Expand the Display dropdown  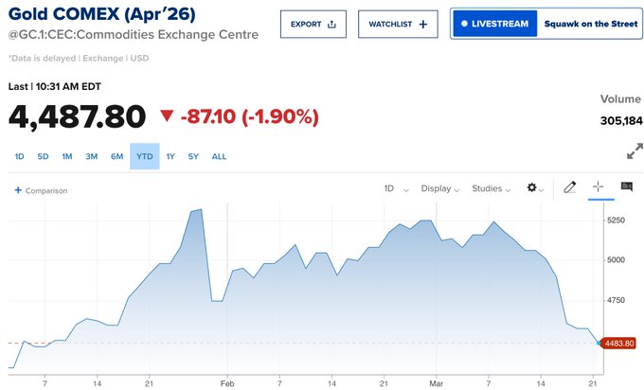tap(439, 188)
